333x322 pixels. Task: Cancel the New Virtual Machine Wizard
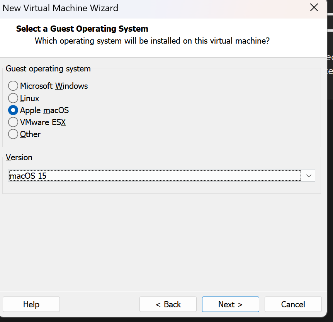[x=293, y=304]
